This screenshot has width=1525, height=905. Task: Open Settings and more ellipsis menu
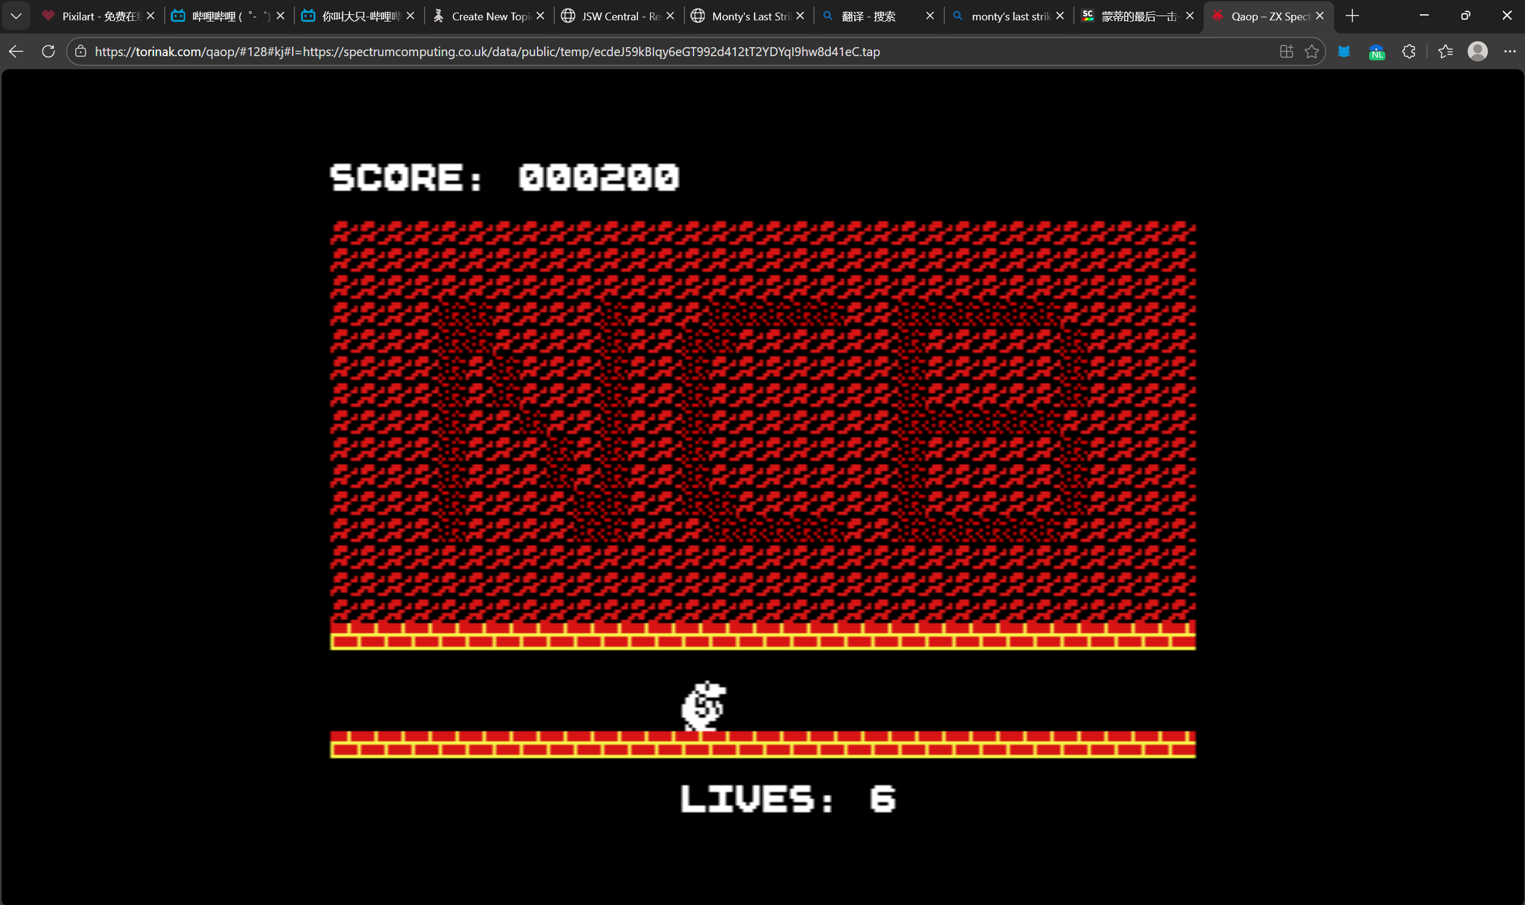point(1509,51)
